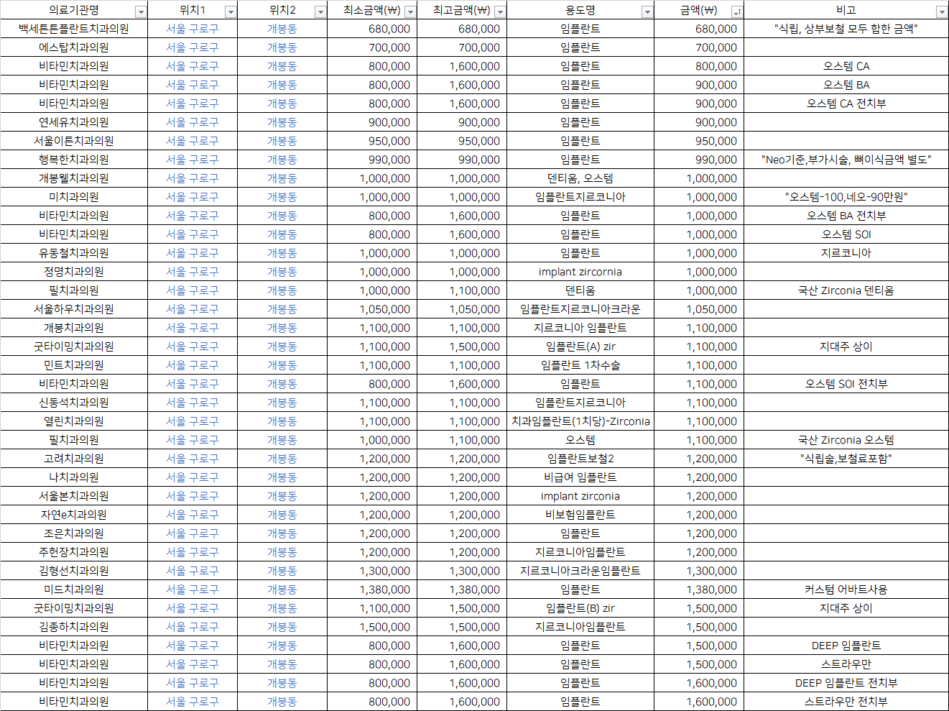Follow 서울 구로구 link in 김형선치과의원 row

[193, 571]
